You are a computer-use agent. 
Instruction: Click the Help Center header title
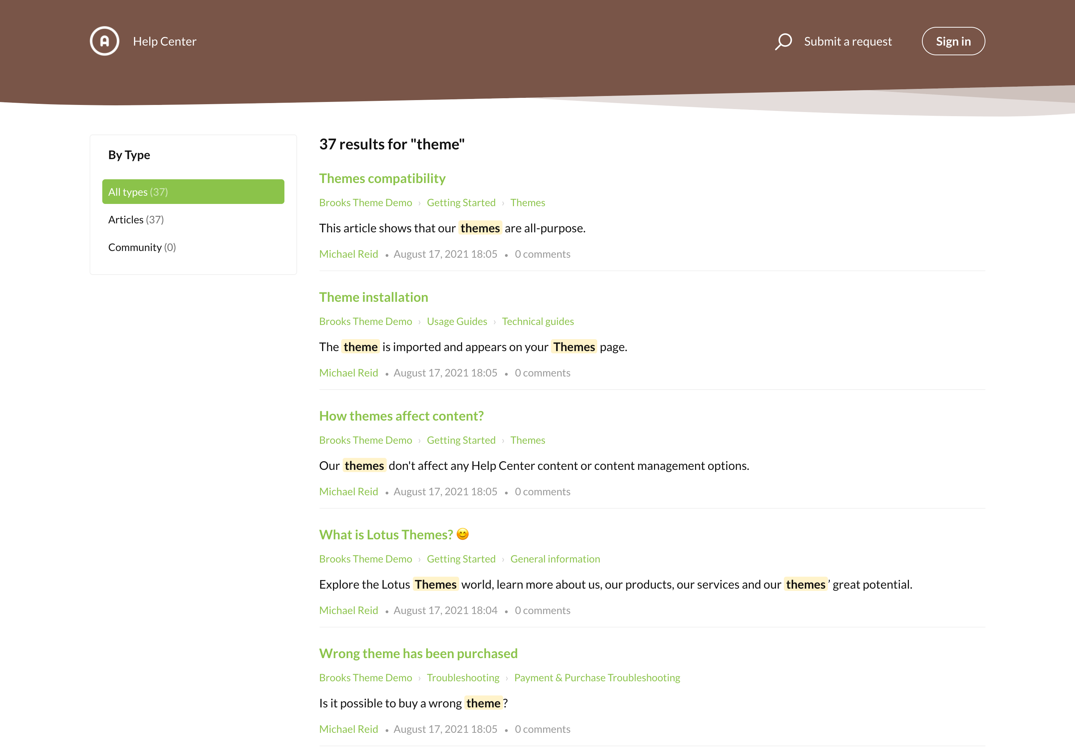point(164,41)
